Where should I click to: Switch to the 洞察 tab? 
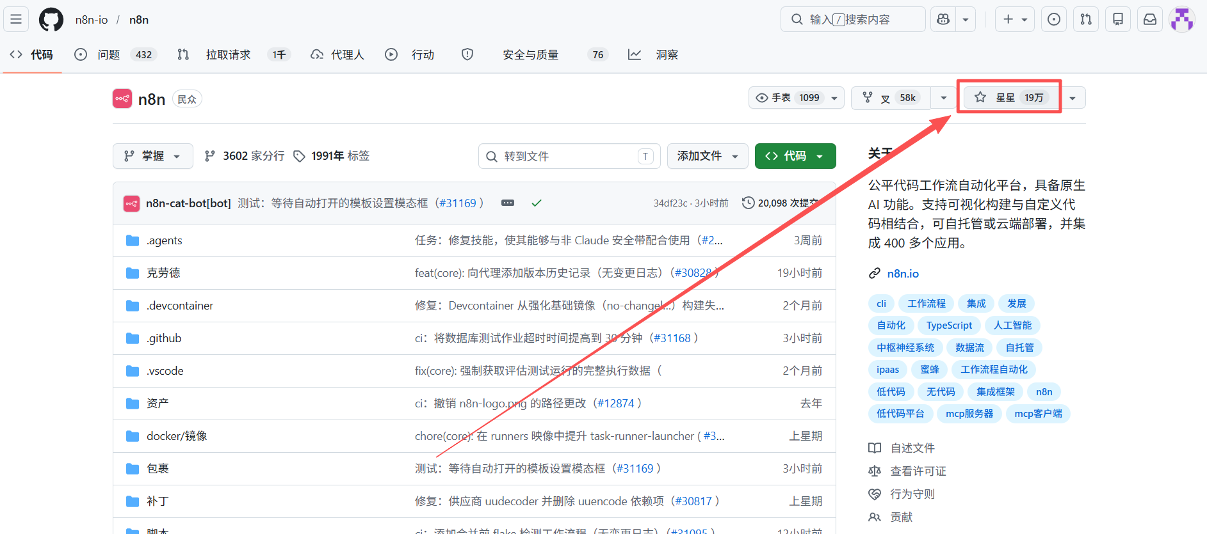[x=653, y=55]
